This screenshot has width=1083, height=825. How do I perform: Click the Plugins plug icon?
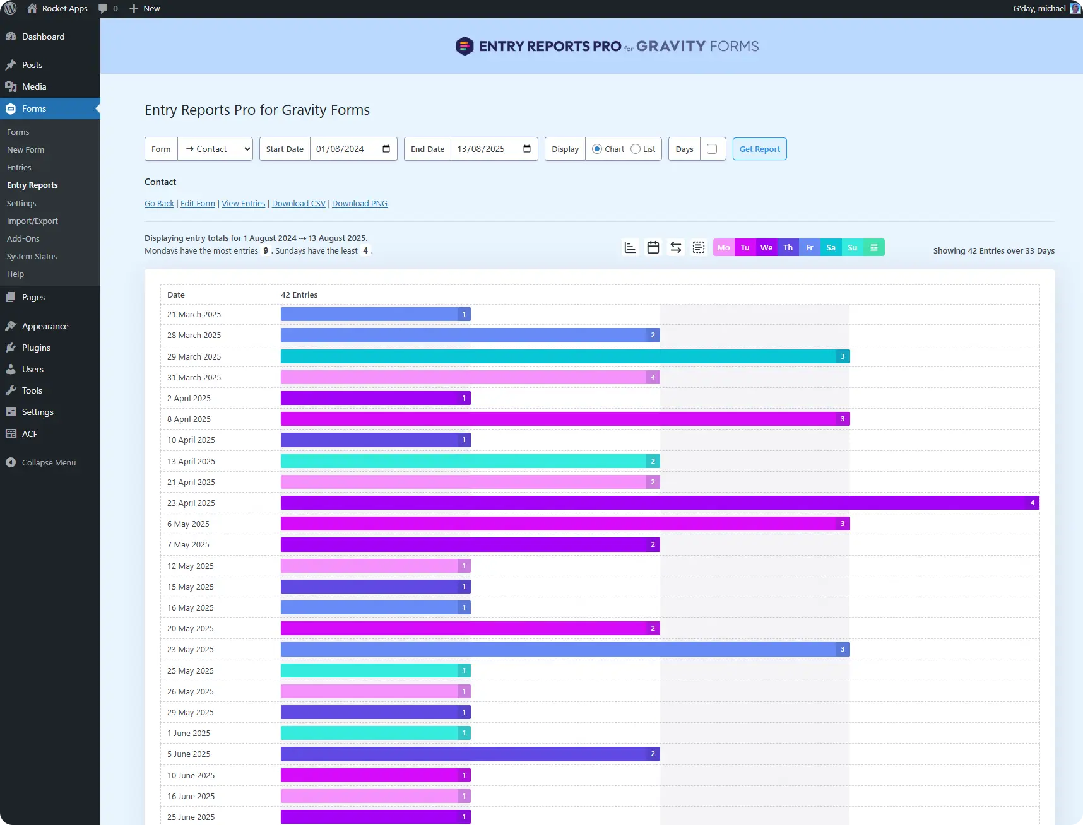[x=11, y=348]
